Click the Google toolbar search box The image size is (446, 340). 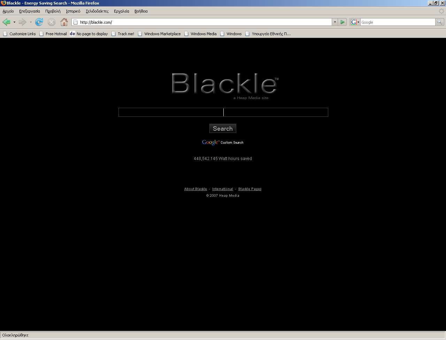398,22
